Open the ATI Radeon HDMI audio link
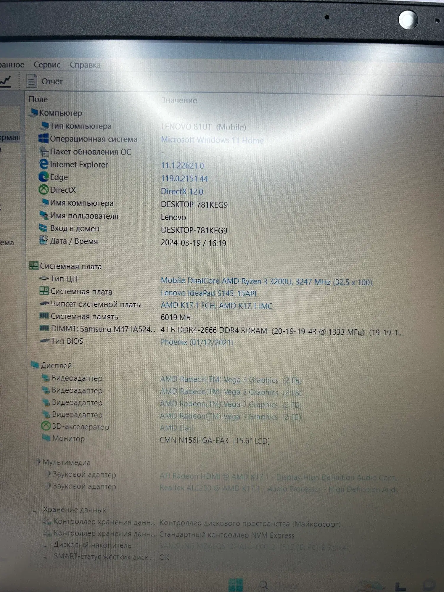The image size is (444, 592). click(x=279, y=477)
